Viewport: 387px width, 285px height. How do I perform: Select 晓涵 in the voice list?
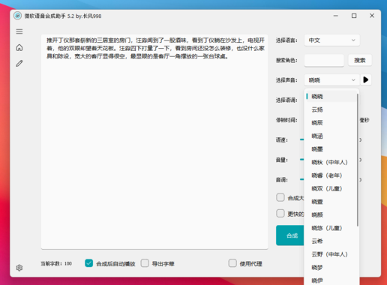pyautogui.click(x=331, y=136)
